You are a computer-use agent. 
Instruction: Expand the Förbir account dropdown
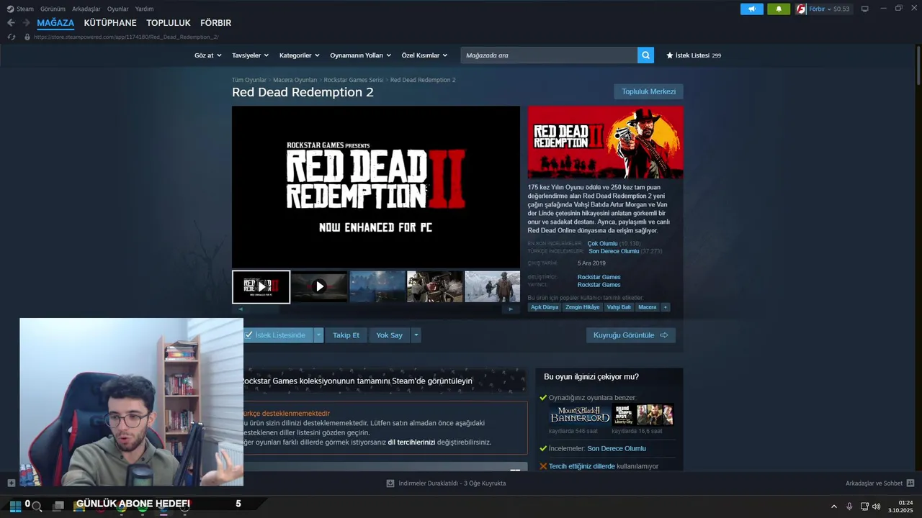point(829,9)
